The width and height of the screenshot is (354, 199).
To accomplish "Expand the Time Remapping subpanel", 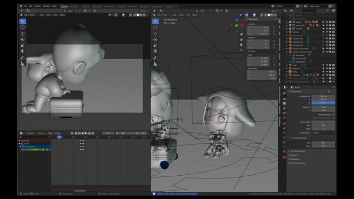I will [x=299, y=138].
